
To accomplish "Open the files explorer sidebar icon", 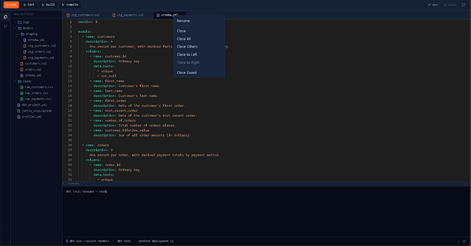I will point(5,17).
